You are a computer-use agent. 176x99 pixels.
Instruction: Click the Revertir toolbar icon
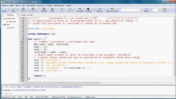44,10
